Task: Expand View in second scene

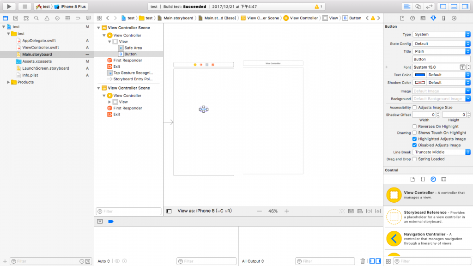Action: pos(109,102)
